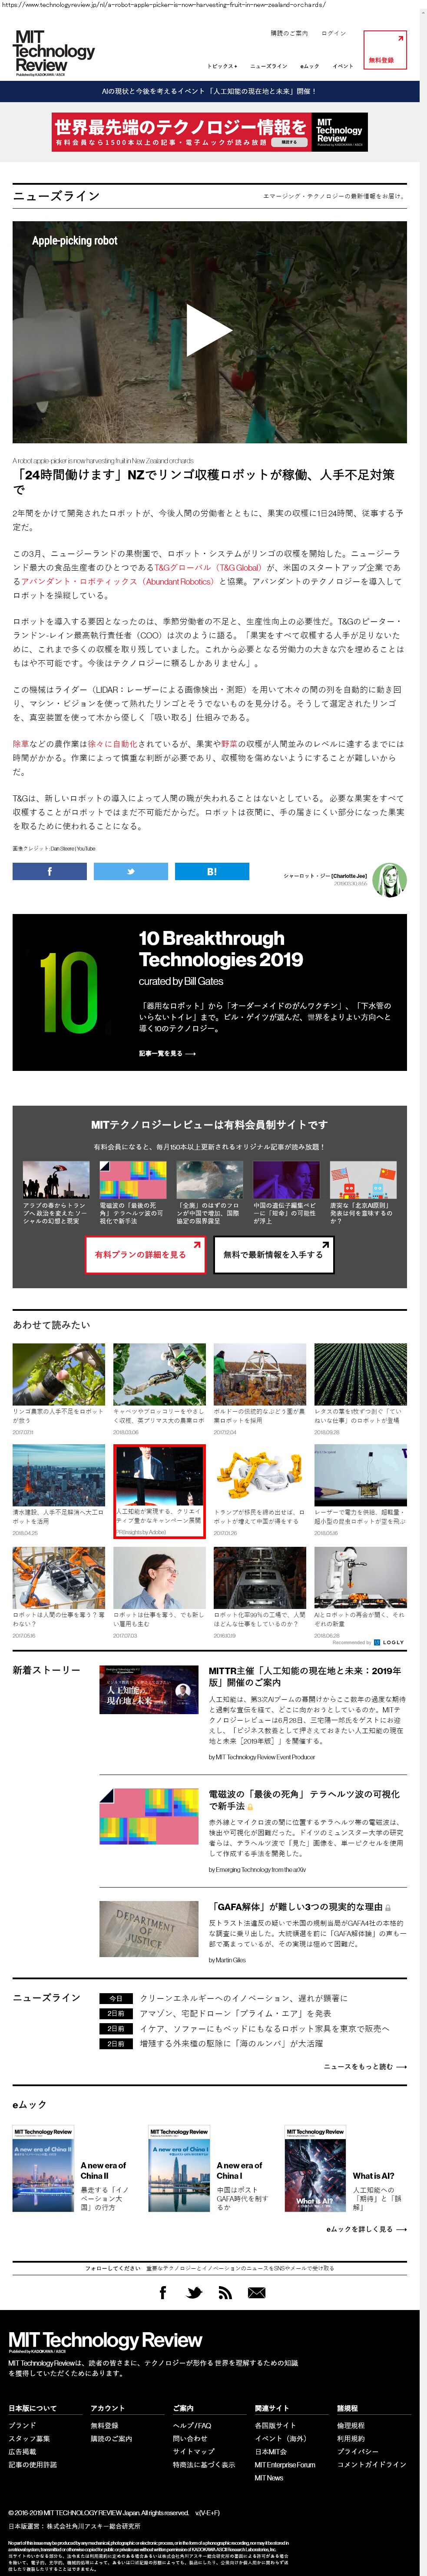Open the イベント nav item

[343, 66]
